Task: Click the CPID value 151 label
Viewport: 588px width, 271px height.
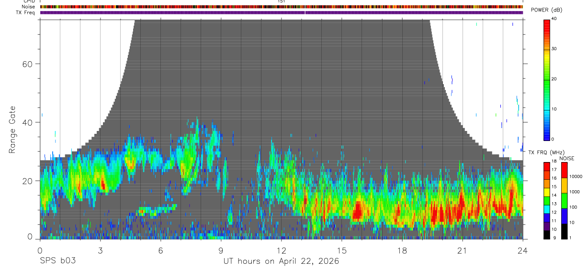Action: [282, 1]
